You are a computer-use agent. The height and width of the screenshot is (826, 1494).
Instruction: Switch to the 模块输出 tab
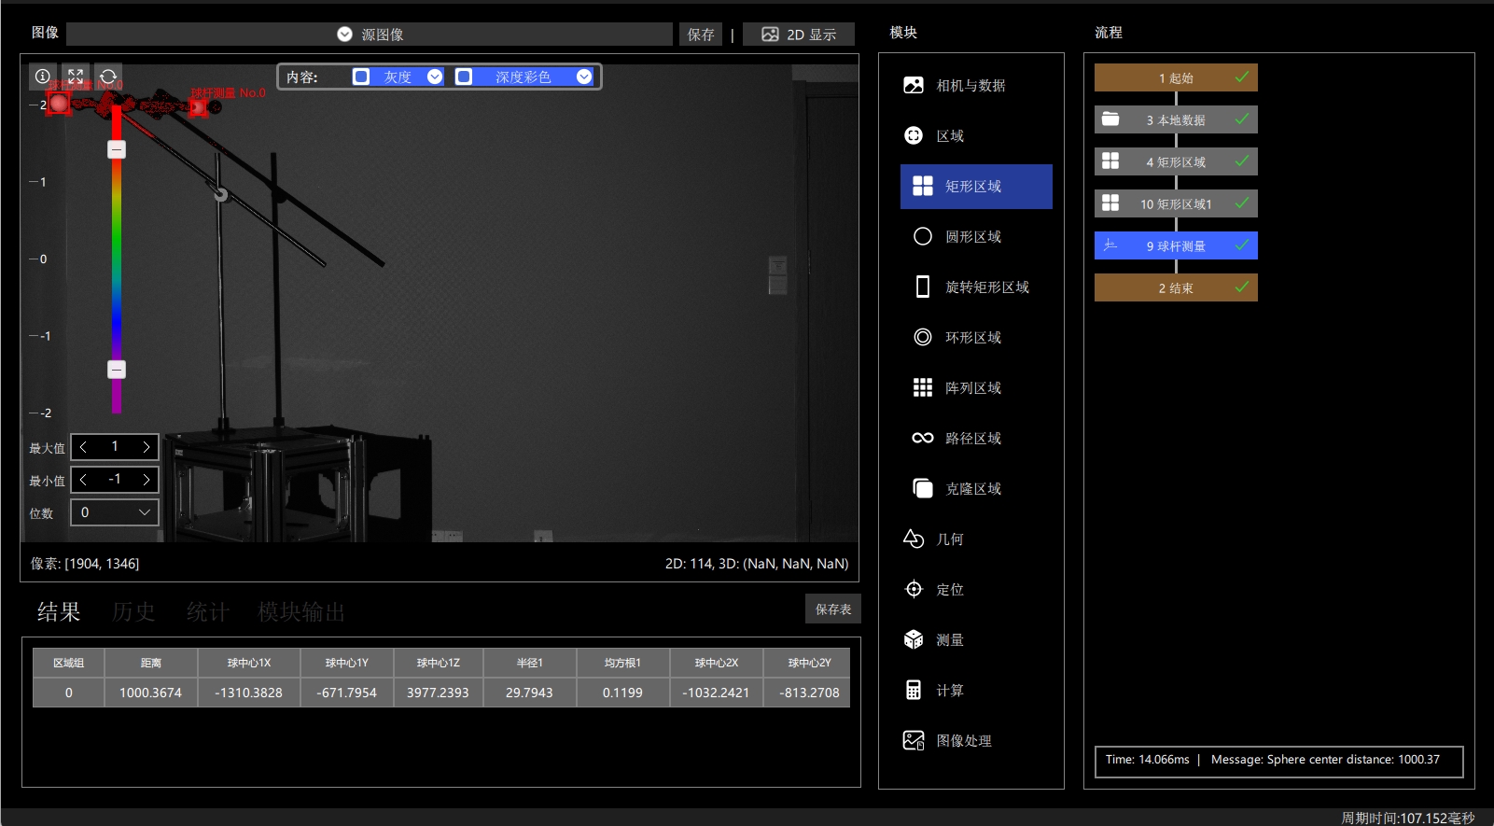[x=301, y=612]
